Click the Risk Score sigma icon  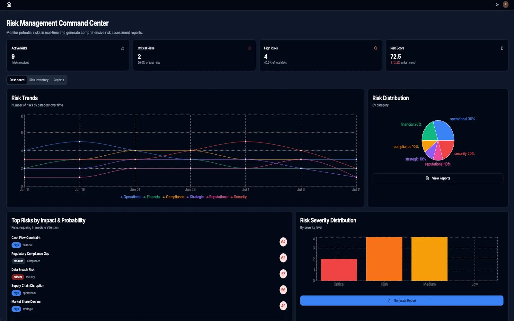click(x=502, y=48)
